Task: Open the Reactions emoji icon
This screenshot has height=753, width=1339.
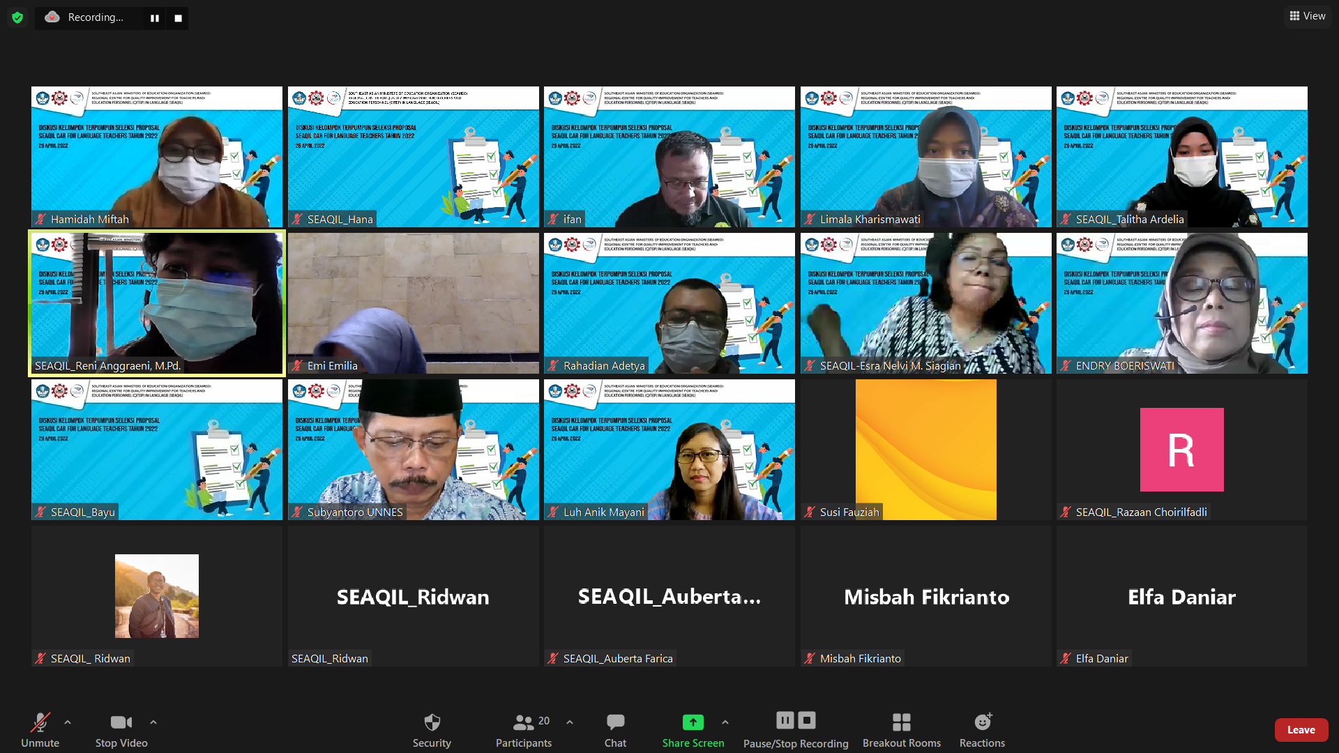Action: [982, 722]
